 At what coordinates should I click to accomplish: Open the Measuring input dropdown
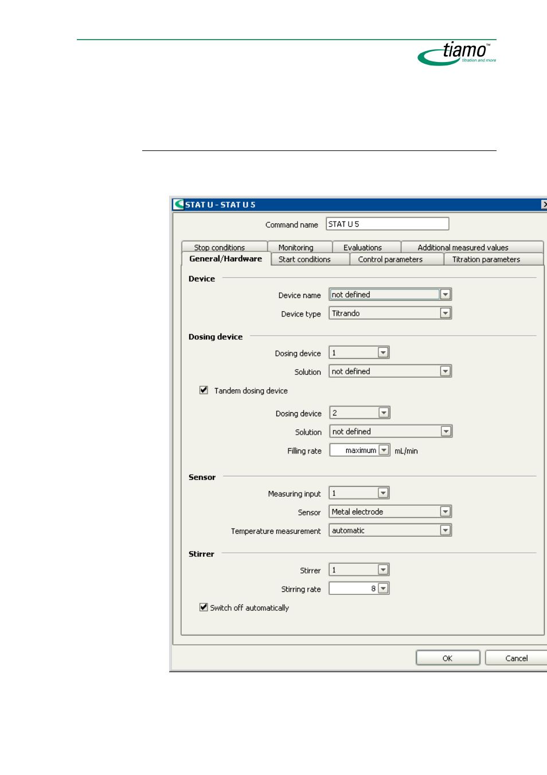tap(383, 493)
